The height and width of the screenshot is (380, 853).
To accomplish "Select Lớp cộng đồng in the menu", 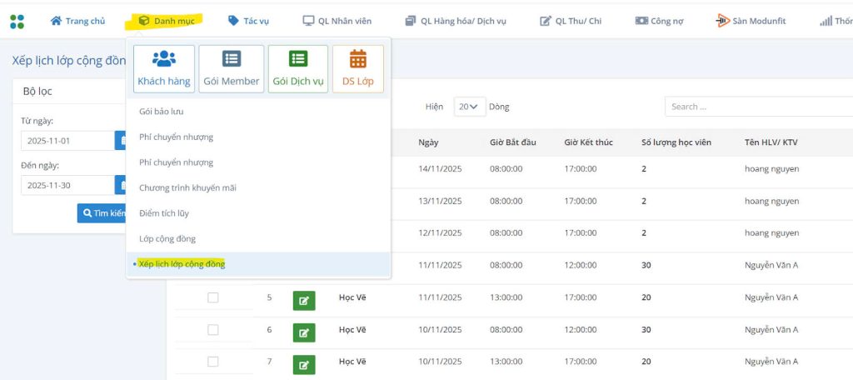I will 167,239.
